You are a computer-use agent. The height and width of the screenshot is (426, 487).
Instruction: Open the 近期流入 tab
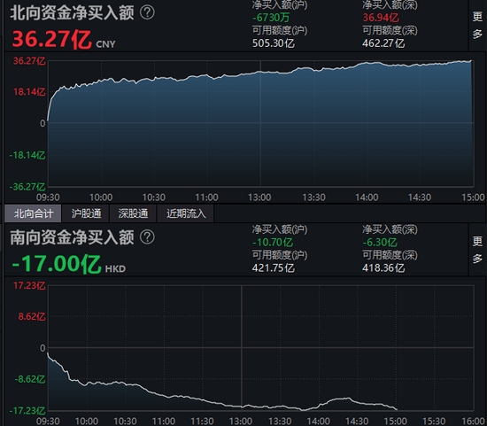186,213
